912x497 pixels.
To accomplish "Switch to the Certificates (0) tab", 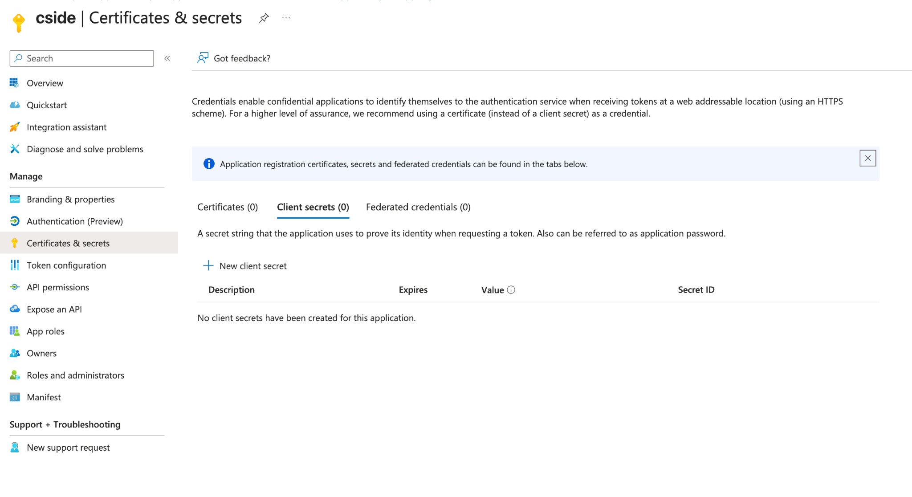I will point(228,207).
